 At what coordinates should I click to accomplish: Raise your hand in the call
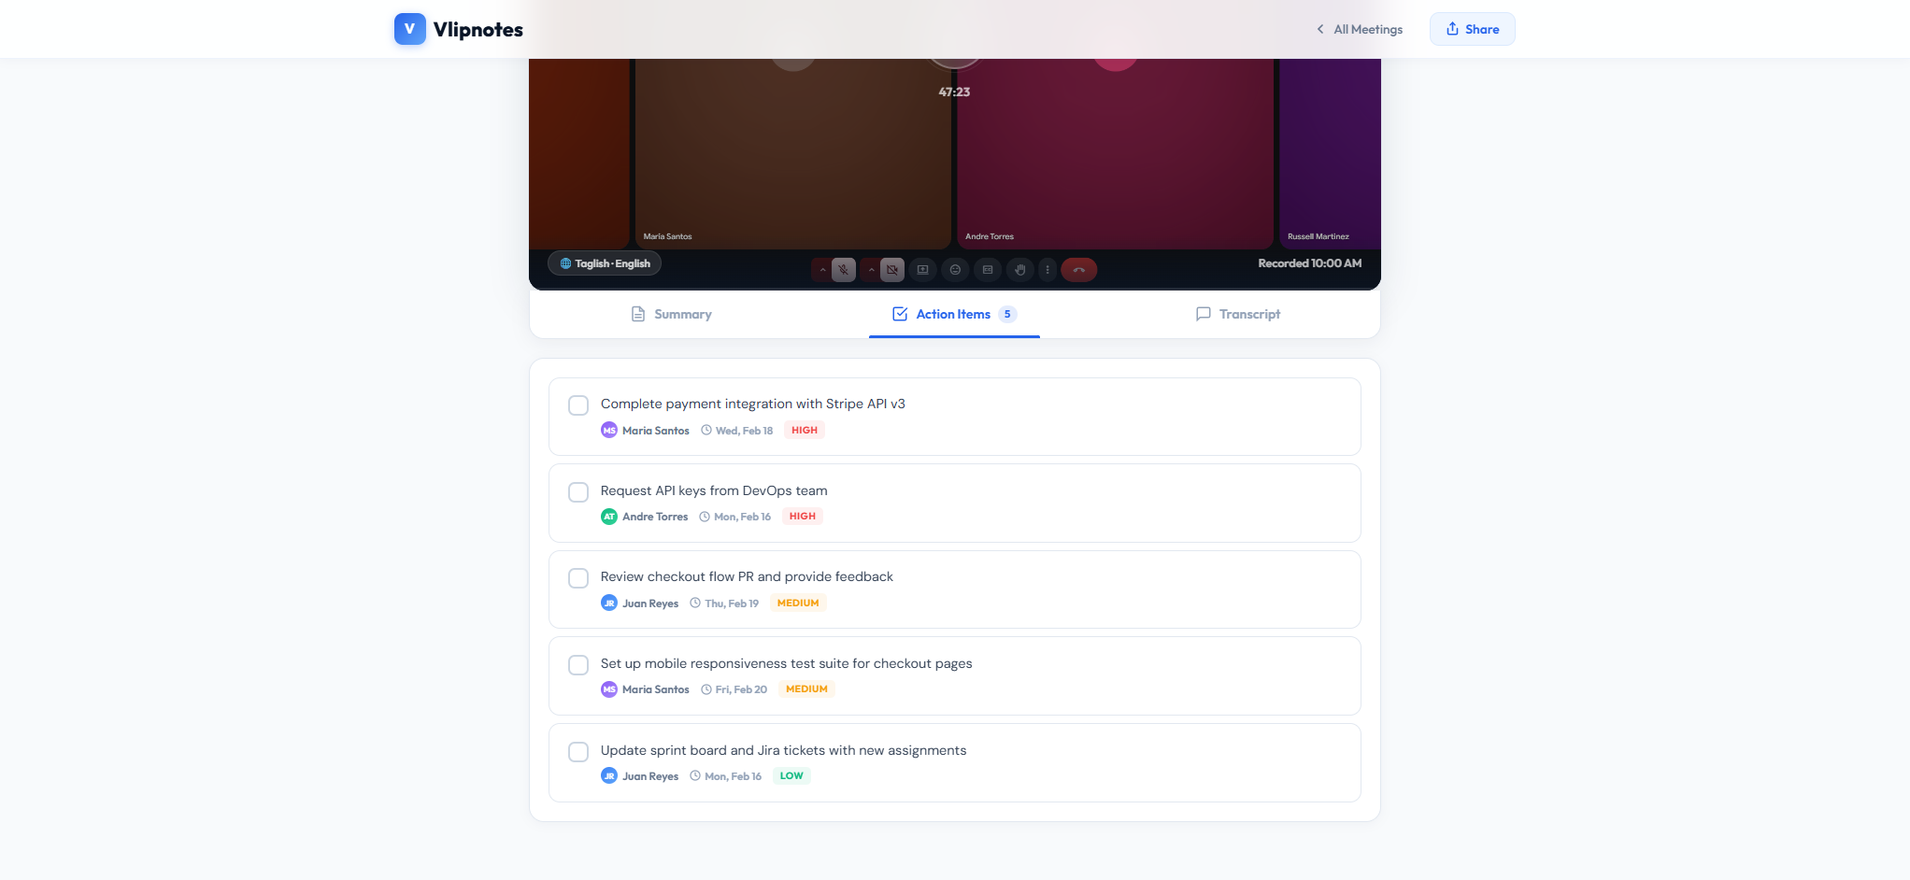1020,269
